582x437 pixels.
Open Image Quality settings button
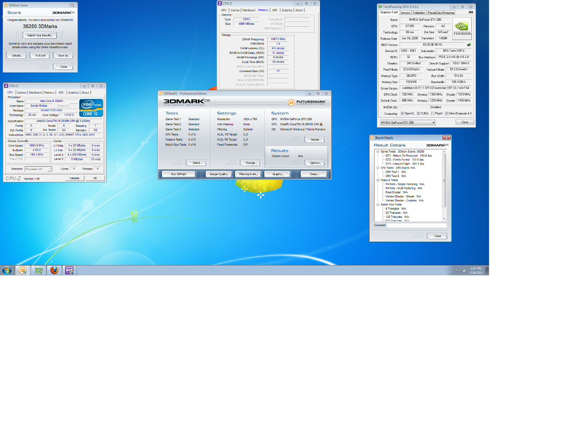[x=219, y=174]
